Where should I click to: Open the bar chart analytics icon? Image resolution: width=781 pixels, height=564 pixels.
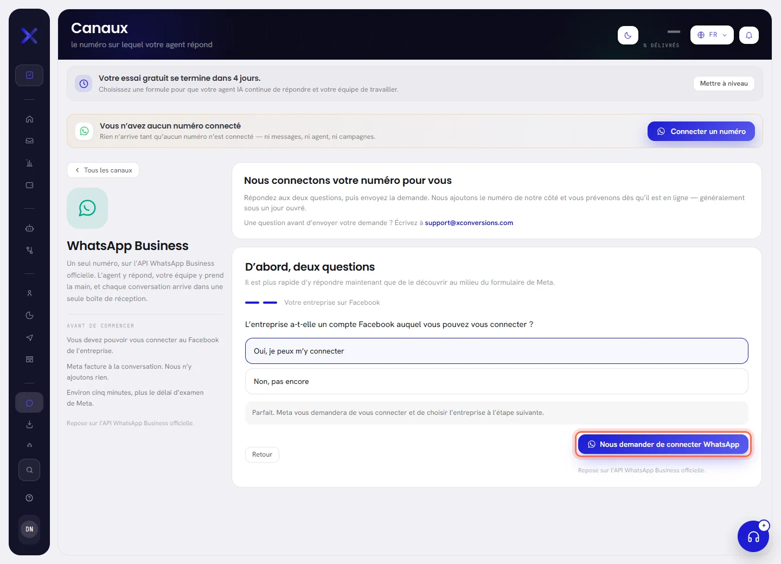29,163
